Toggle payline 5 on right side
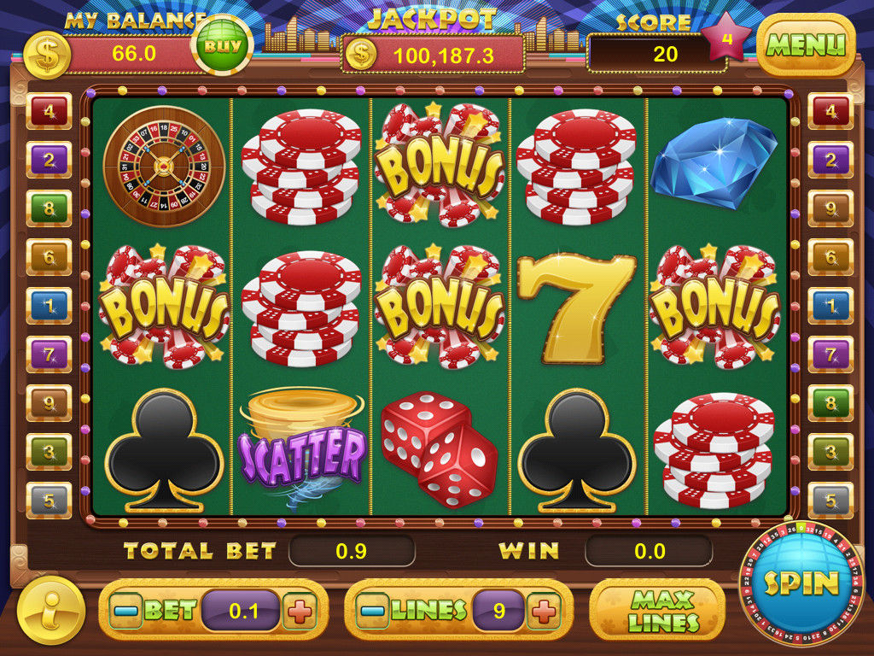 830,501
